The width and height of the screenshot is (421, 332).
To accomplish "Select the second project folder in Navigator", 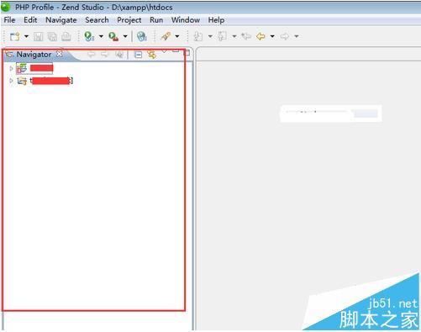I will [x=45, y=81].
